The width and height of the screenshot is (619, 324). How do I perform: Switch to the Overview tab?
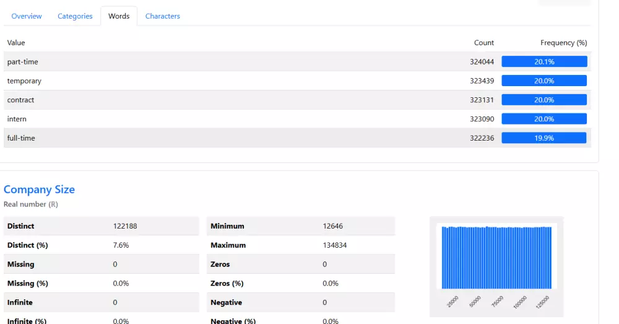(27, 16)
